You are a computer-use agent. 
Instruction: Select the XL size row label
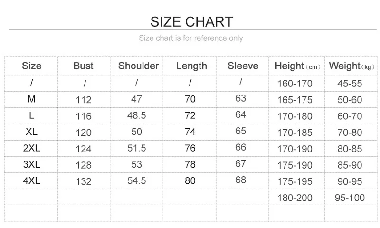pos(31,132)
